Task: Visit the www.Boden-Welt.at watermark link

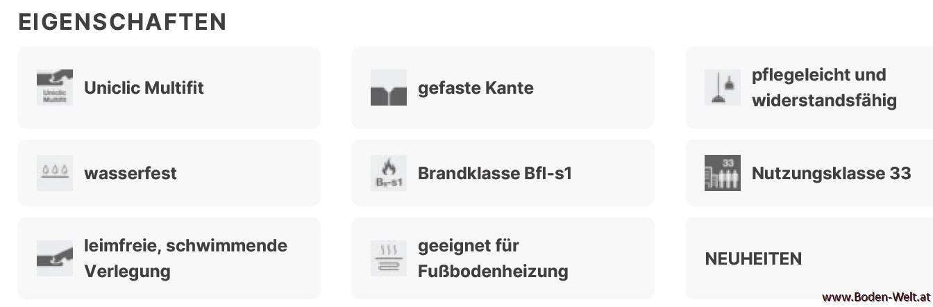Action: (x=876, y=297)
